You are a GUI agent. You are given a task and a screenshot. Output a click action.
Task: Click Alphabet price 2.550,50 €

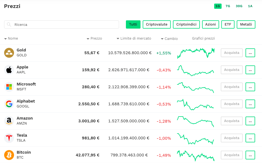[x=89, y=104]
